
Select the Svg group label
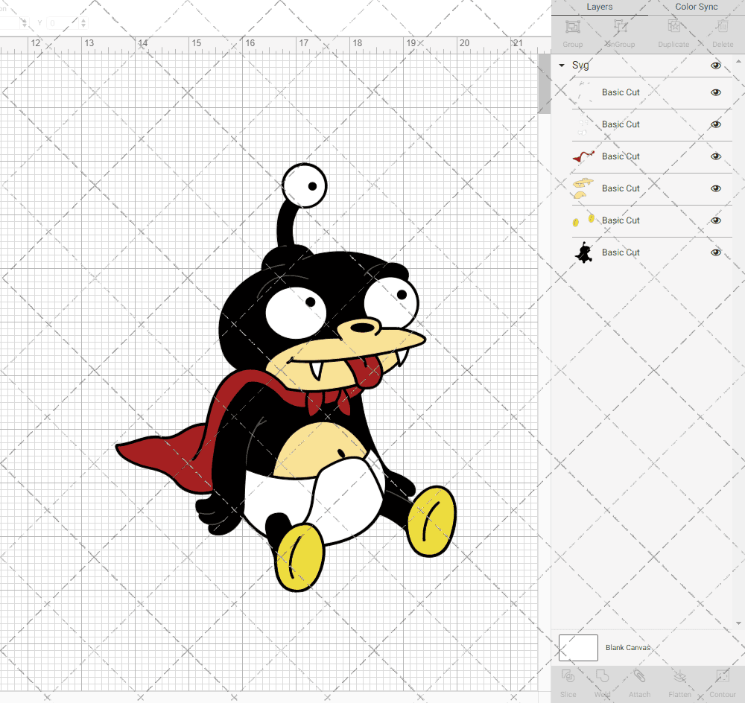pos(580,65)
